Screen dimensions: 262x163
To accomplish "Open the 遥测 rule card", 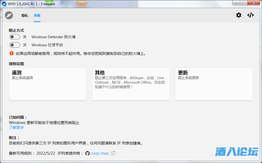I will [48, 84].
